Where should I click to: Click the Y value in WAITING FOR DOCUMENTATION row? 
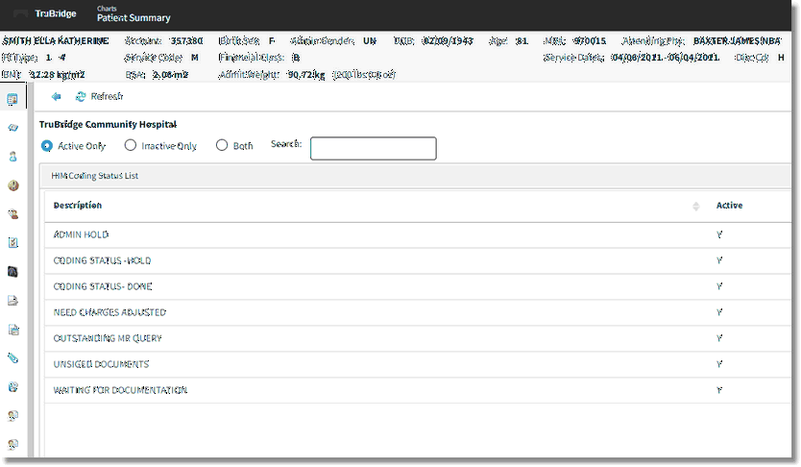(719, 390)
